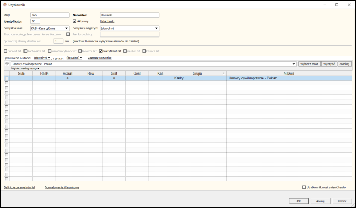356x208 pixels.
Task: Open the Domyślna kasa dropdown
Action: pos(66,28)
